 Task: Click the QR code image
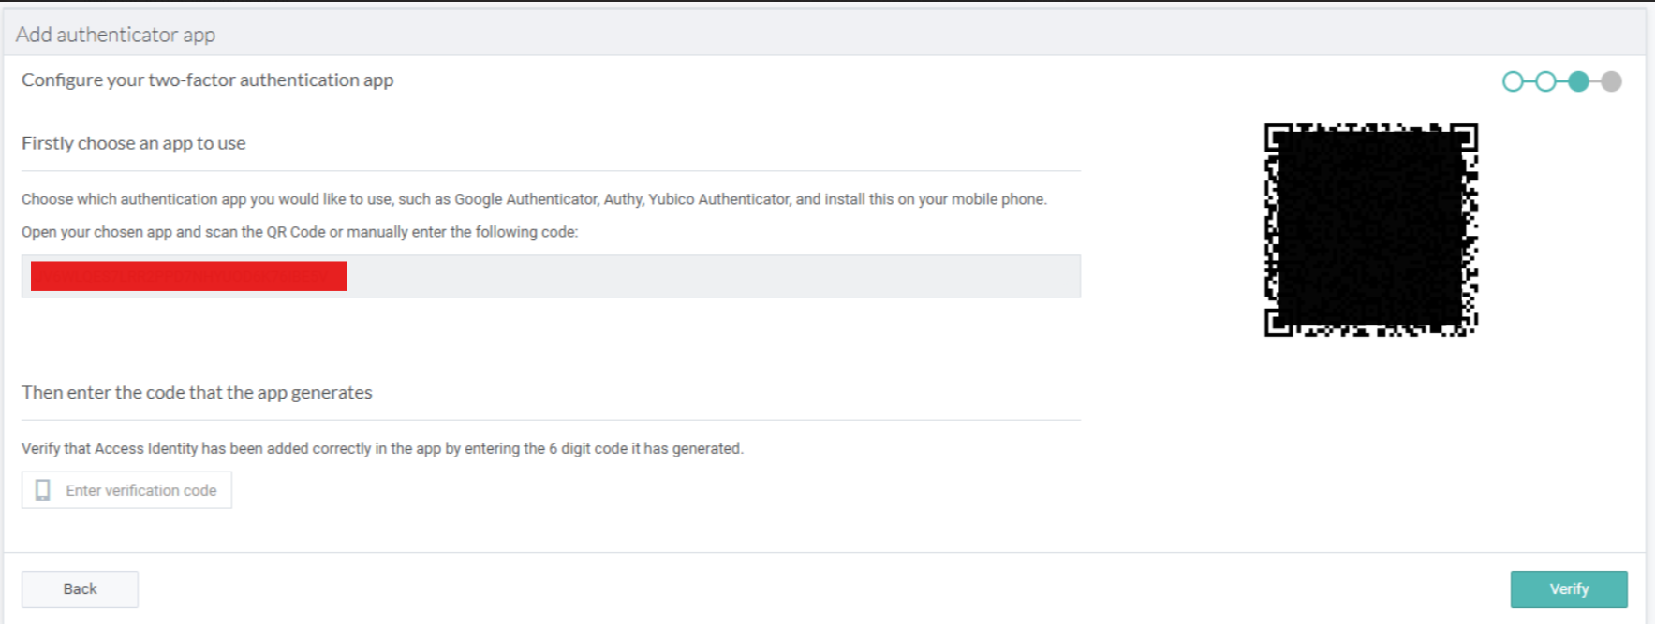1370,229
